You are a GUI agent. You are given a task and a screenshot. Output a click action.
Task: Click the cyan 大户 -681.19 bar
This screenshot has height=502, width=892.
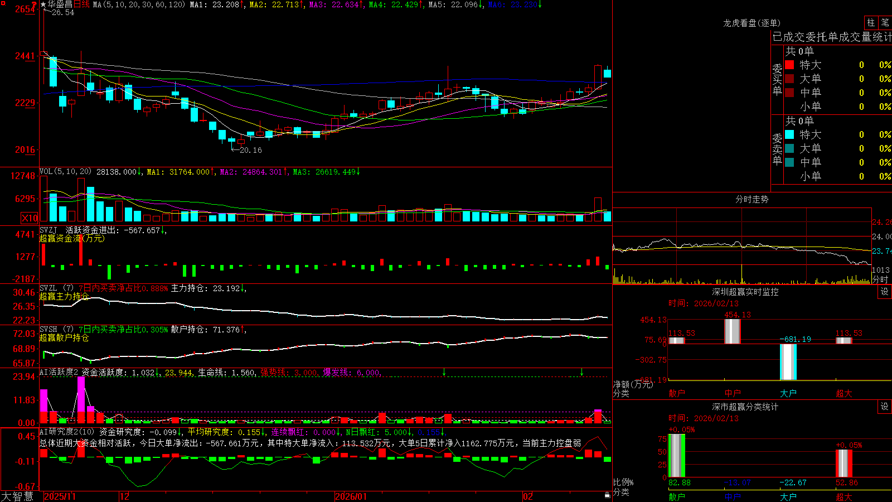788,362
